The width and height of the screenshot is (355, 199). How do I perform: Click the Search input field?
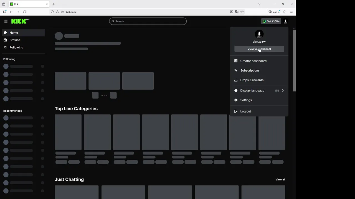pos(148,21)
